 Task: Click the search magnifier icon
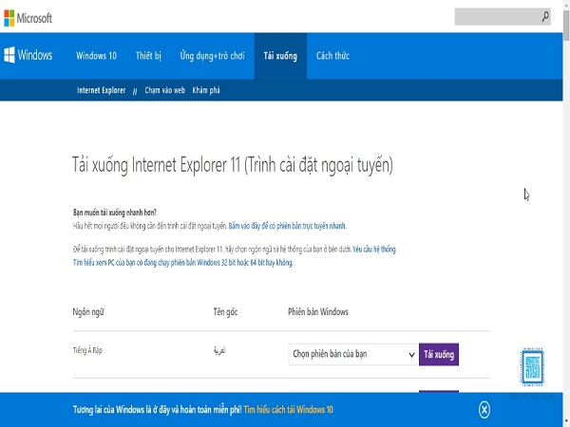[545, 16]
